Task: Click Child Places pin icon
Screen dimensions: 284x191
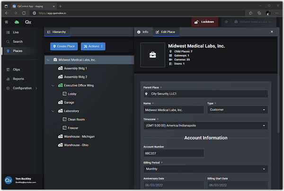Action: pyautogui.click(x=170, y=52)
